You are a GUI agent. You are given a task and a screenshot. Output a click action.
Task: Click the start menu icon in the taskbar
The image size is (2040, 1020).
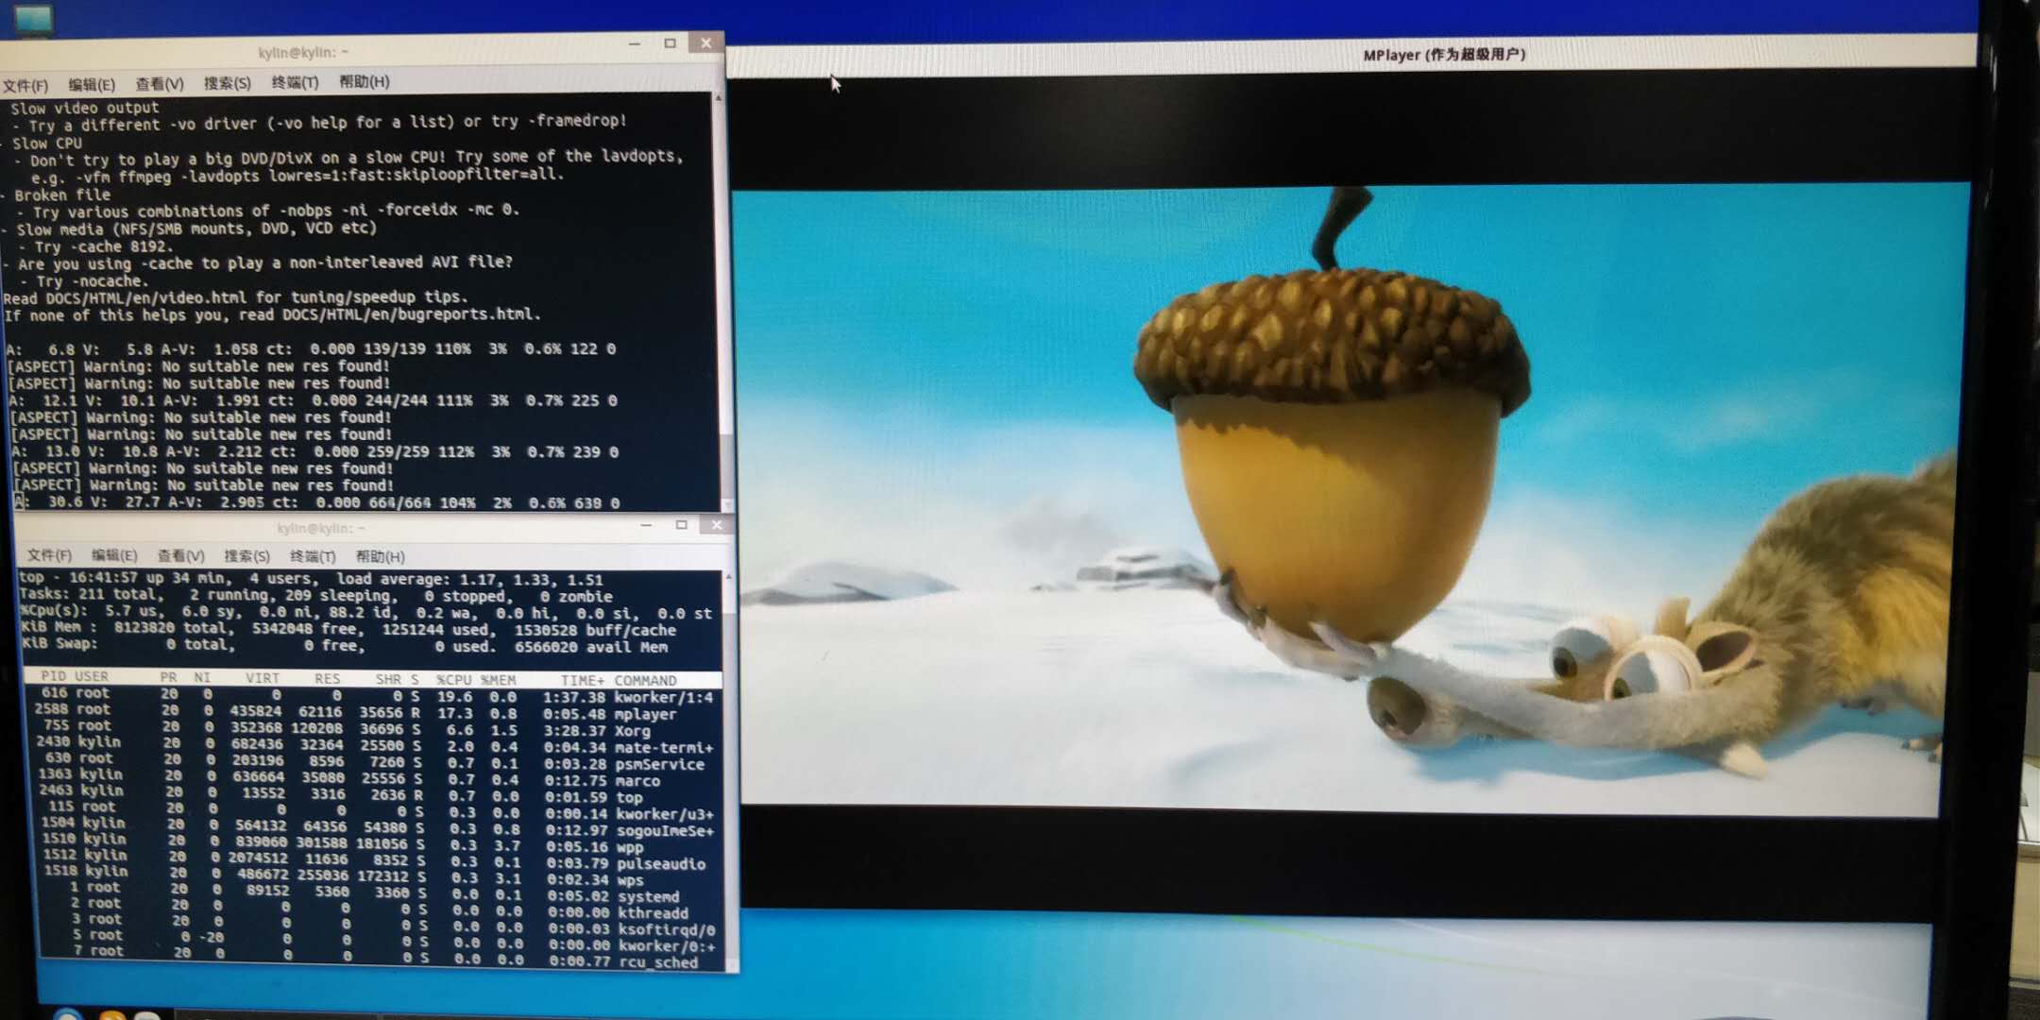66,1015
